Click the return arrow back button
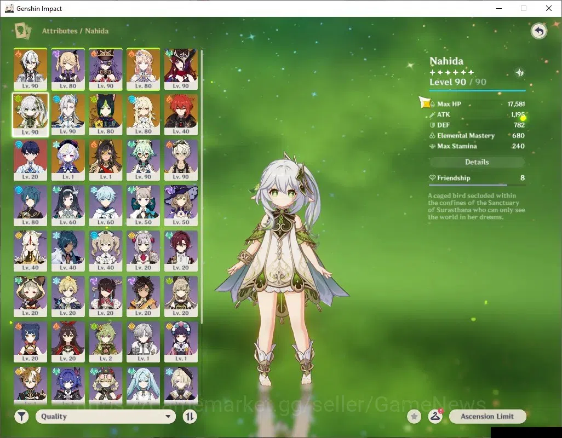The image size is (562, 438). coord(538,31)
